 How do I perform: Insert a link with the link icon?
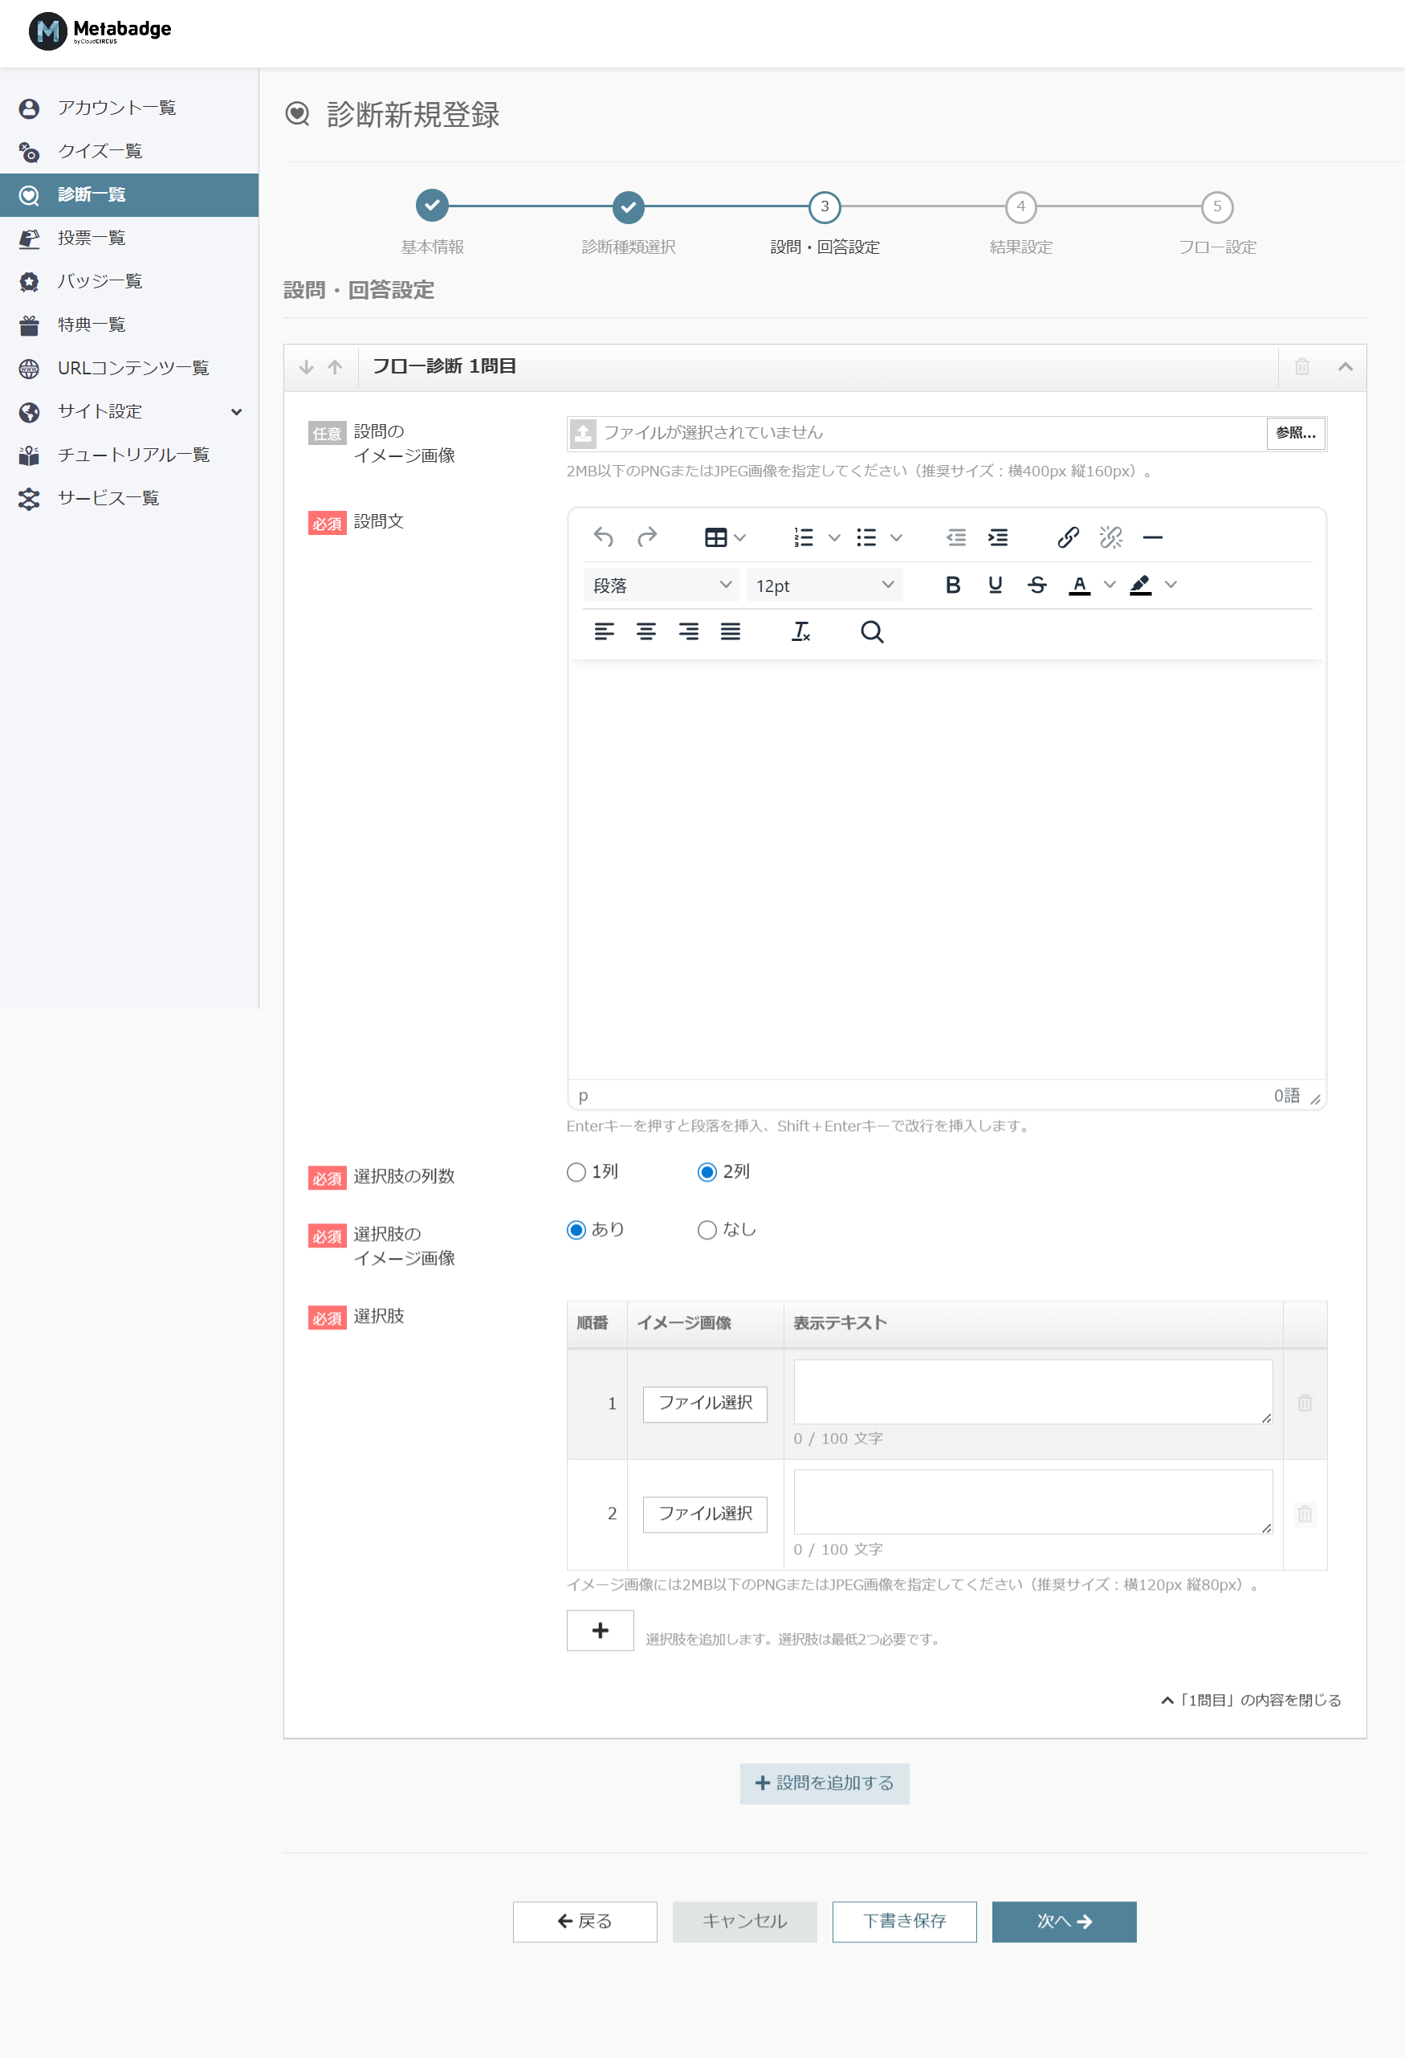pos(1068,537)
